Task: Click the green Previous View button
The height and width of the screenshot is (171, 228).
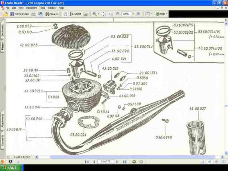Action: [134, 161]
